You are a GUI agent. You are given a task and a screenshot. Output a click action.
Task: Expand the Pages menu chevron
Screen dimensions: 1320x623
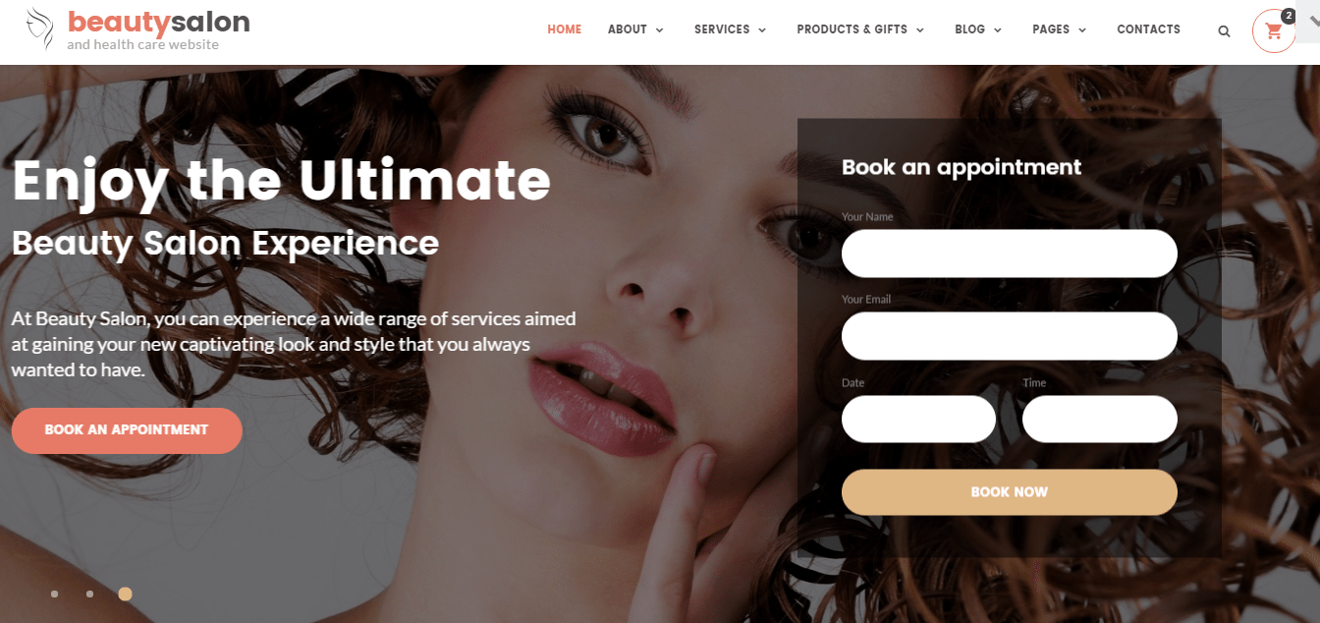tap(1082, 30)
